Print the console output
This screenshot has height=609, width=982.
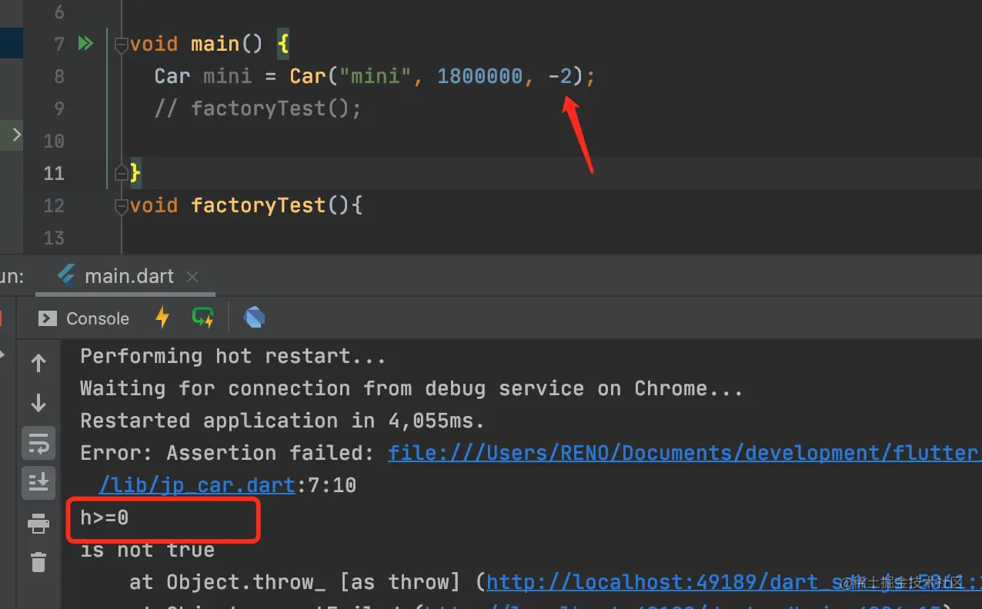click(x=38, y=524)
